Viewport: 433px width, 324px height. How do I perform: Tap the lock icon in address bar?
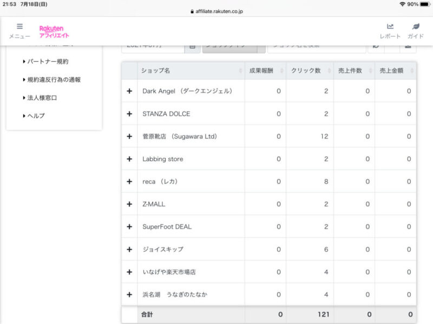192,11
